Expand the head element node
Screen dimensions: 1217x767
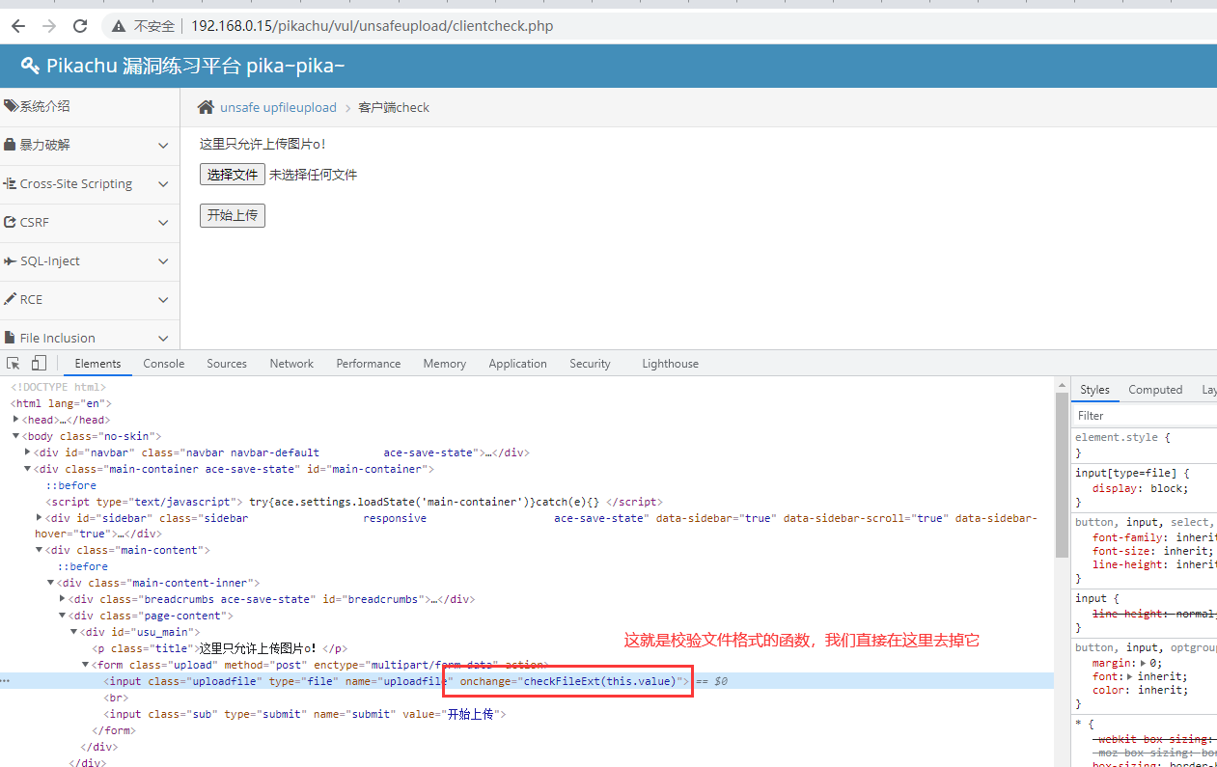point(16,420)
